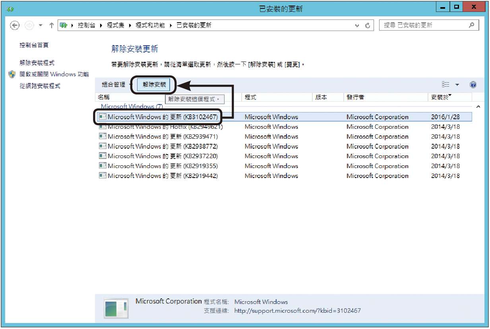The image size is (490, 329).
Task: Click the 搜尋 已安裝的更新 search box
Action: point(429,25)
